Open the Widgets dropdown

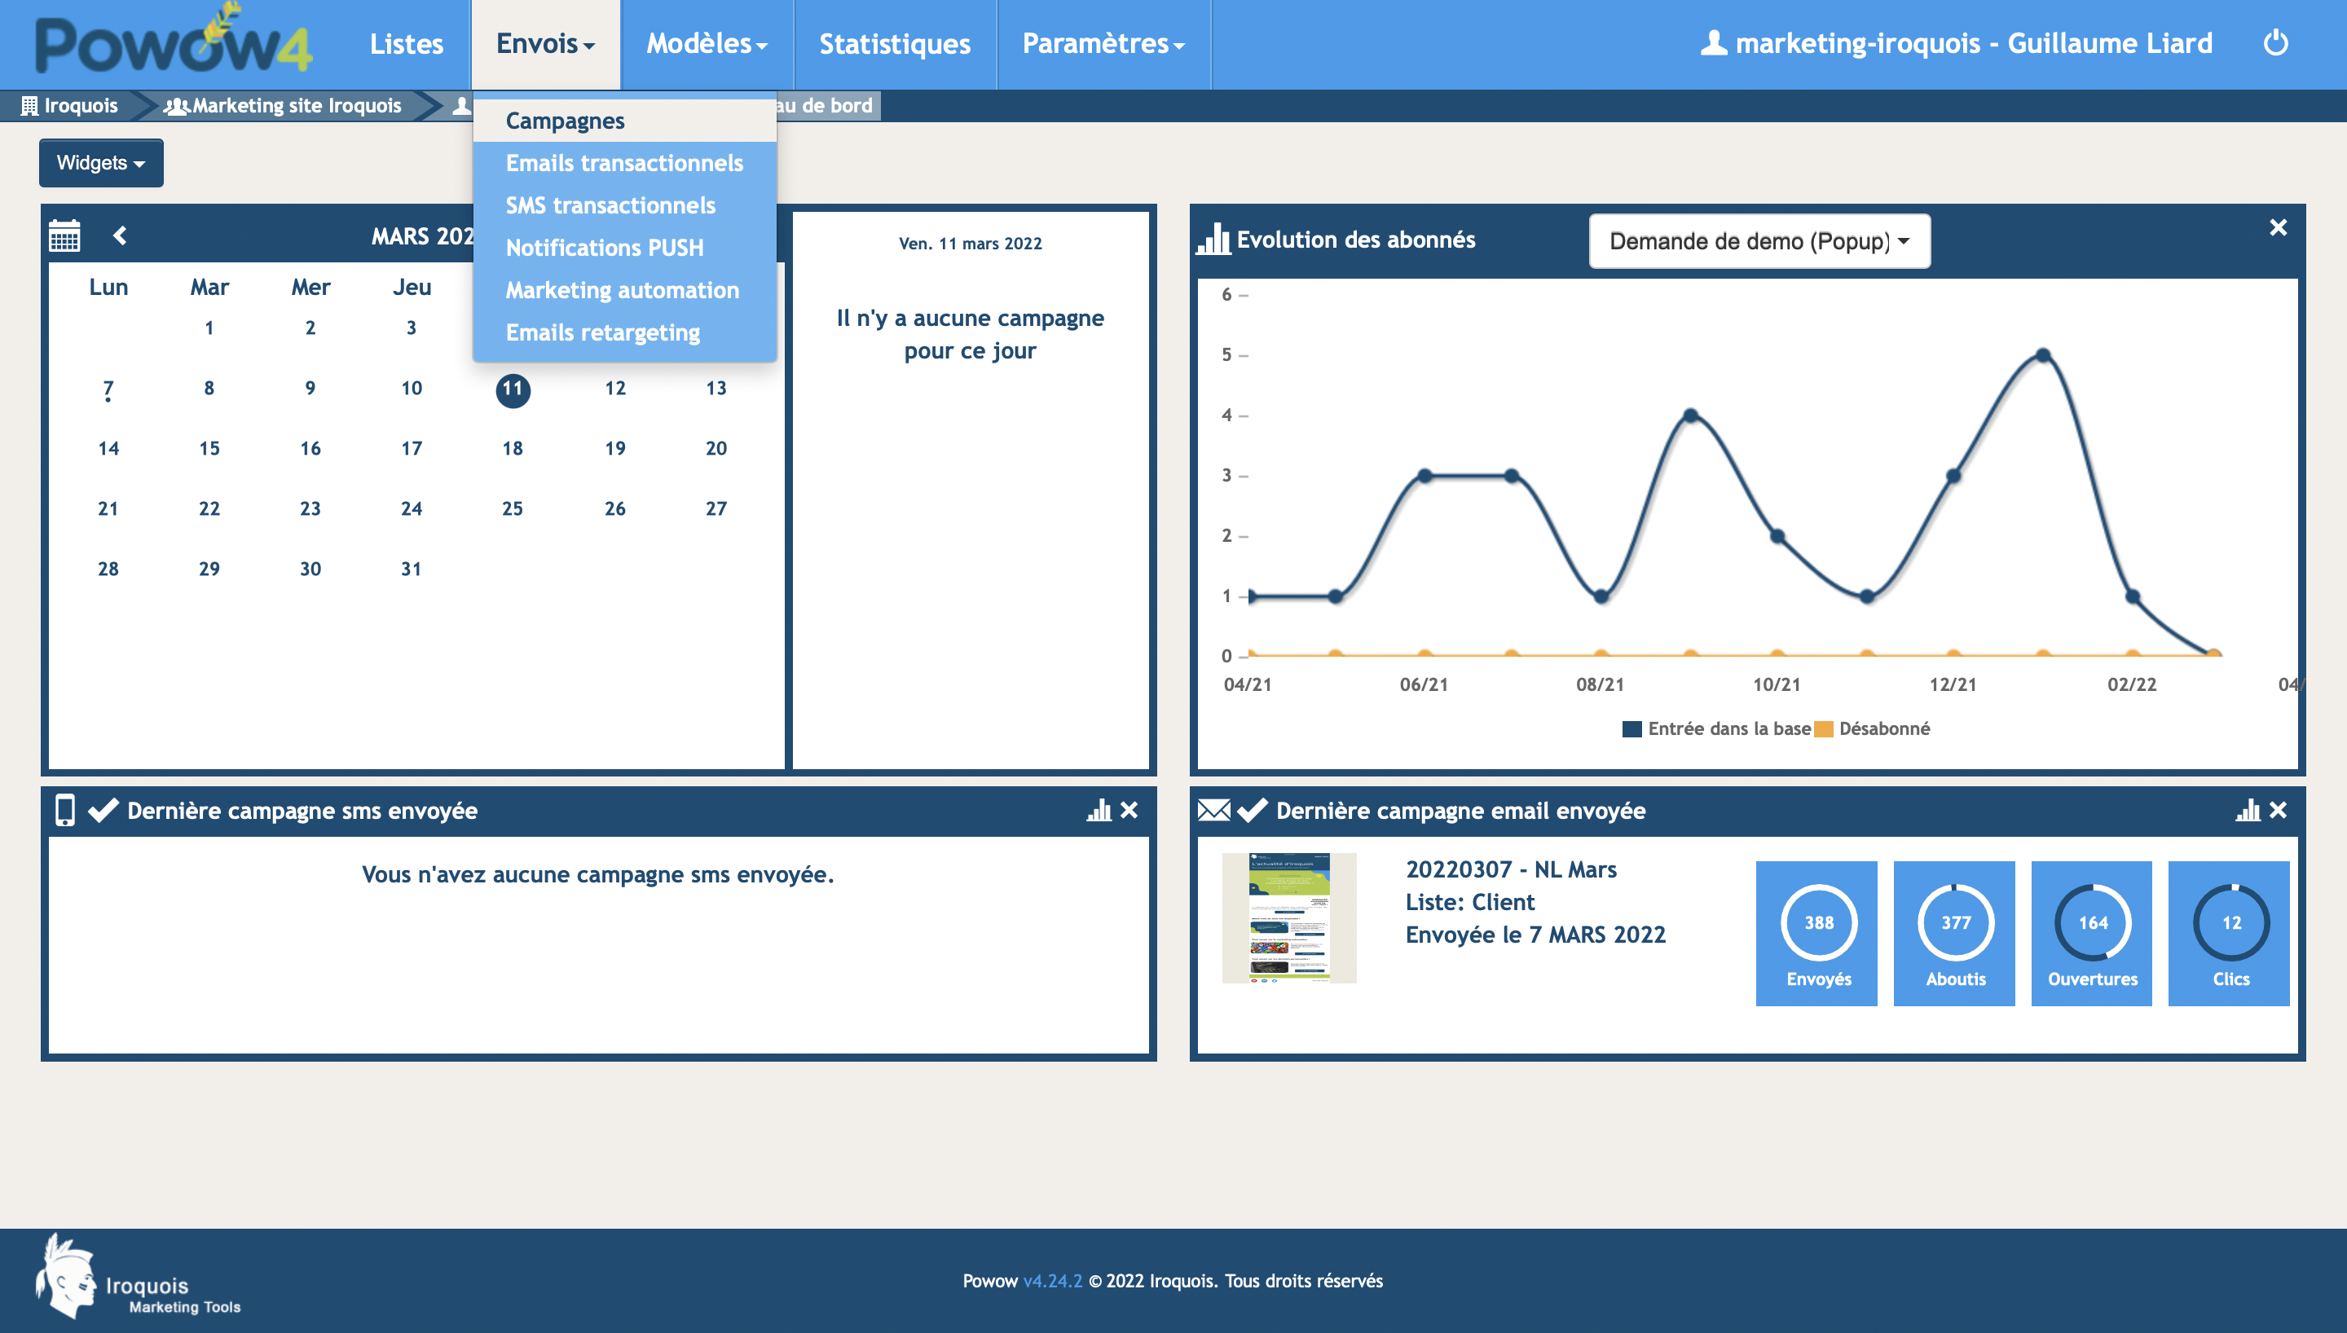[101, 162]
